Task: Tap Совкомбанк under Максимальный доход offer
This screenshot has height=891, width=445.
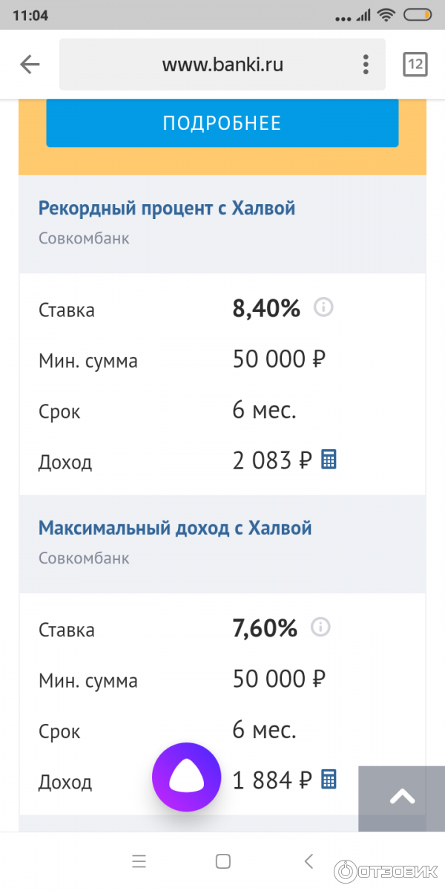Action: click(x=84, y=558)
